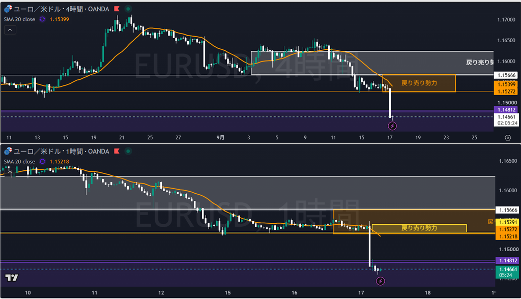Select the 1.14812 purple price label upper chart

(506, 110)
